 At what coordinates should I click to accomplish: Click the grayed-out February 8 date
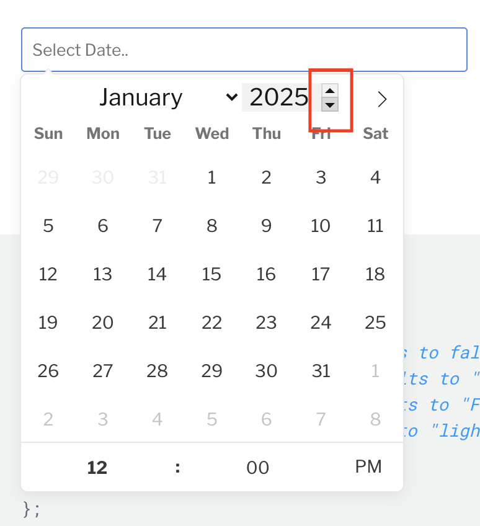click(x=375, y=419)
